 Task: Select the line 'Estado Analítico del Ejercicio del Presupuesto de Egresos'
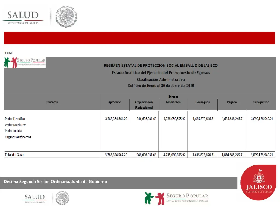pos(161,73)
